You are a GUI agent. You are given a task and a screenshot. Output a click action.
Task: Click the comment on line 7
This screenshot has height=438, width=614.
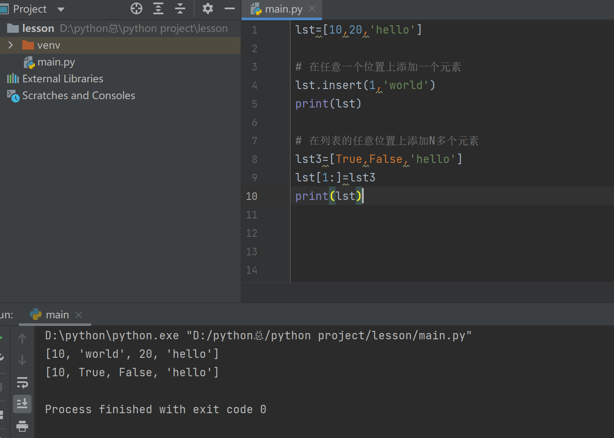[387, 141]
